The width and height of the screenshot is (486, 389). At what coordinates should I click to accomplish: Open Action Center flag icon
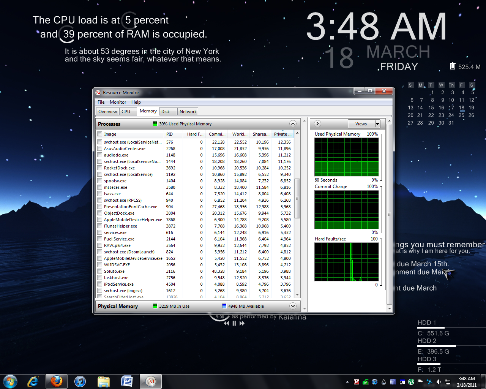click(420, 382)
